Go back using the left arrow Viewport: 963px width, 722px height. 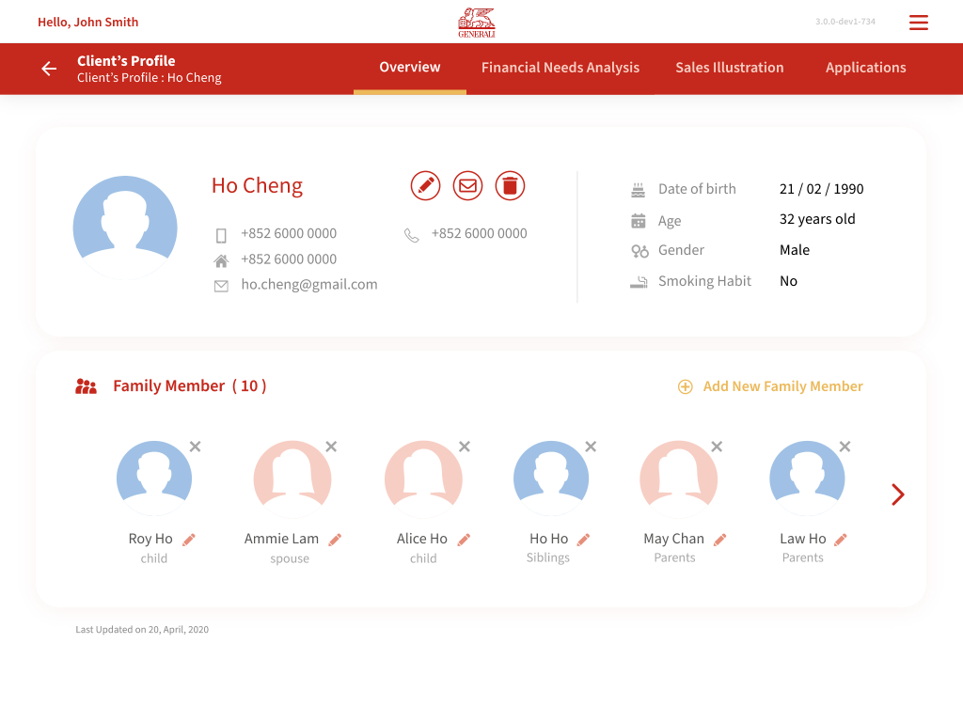(x=49, y=69)
